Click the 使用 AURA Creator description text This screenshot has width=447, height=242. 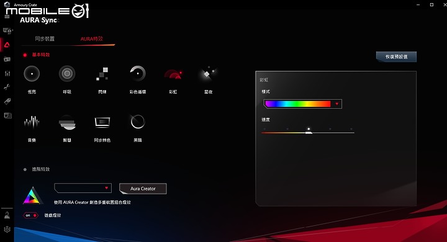[x=93, y=202]
